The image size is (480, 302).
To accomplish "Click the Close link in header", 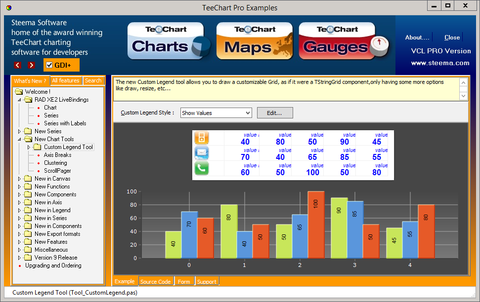I will pos(452,38).
